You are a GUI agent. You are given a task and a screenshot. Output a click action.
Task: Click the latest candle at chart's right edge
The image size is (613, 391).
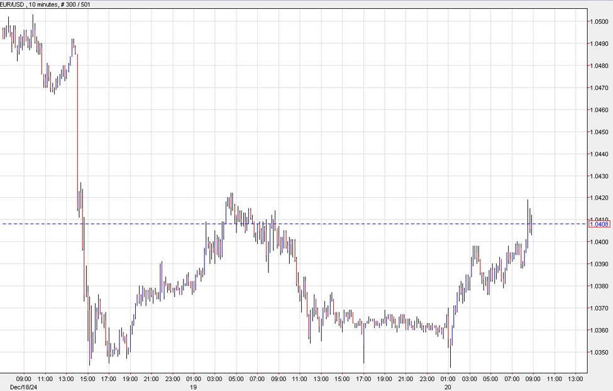pos(531,224)
